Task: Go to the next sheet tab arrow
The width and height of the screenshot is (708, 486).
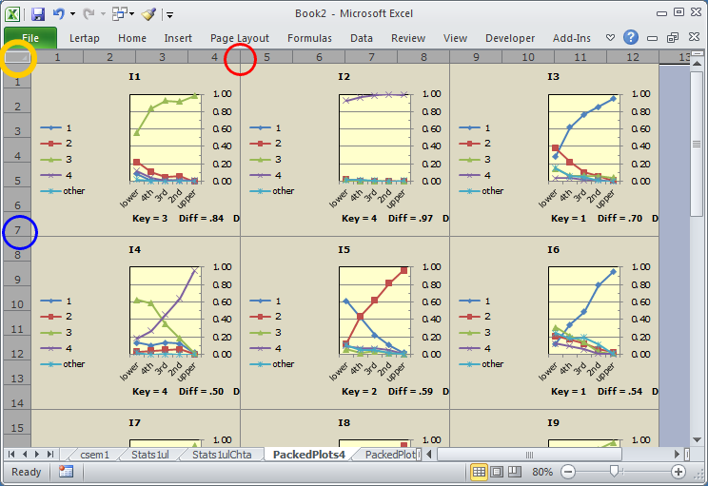Action: point(37,454)
